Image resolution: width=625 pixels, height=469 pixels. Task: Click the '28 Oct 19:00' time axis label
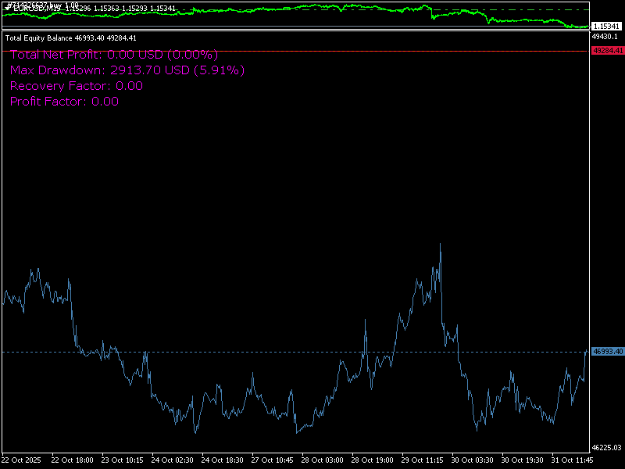(372, 460)
